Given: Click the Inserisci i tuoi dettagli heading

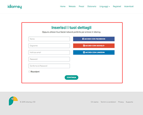Looking at the screenshot, I should pos(71,28).
